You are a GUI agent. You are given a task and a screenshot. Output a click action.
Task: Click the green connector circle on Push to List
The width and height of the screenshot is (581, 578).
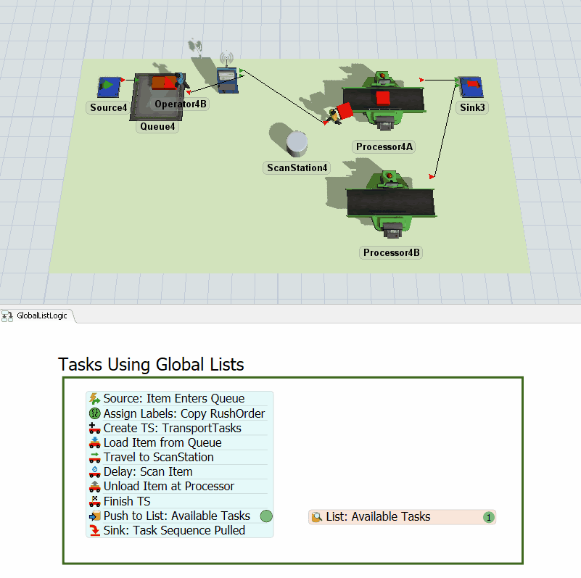click(x=266, y=516)
